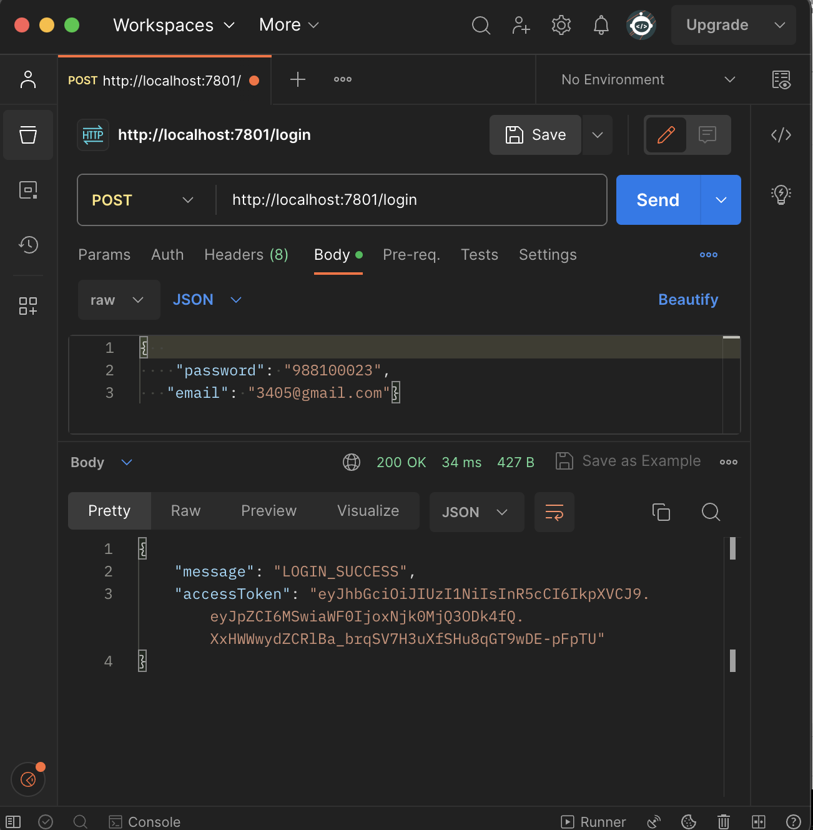Open the Runner in the status bar
The height and width of the screenshot is (830, 813).
click(593, 822)
